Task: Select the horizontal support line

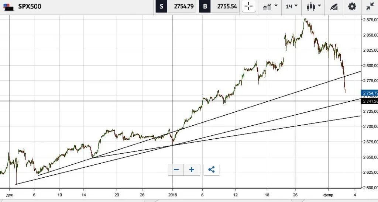Action: tap(180, 101)
